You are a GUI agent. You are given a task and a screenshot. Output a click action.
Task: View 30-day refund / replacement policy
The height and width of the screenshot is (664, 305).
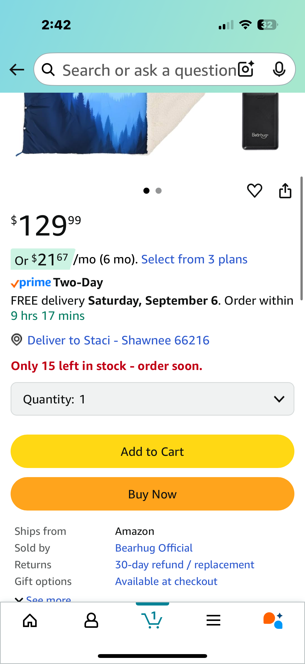tap(185, 564)
